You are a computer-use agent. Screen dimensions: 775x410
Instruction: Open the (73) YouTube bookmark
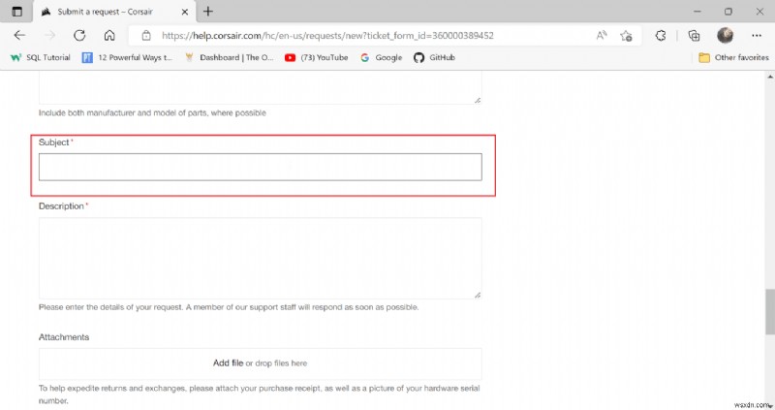pos(317,57)
